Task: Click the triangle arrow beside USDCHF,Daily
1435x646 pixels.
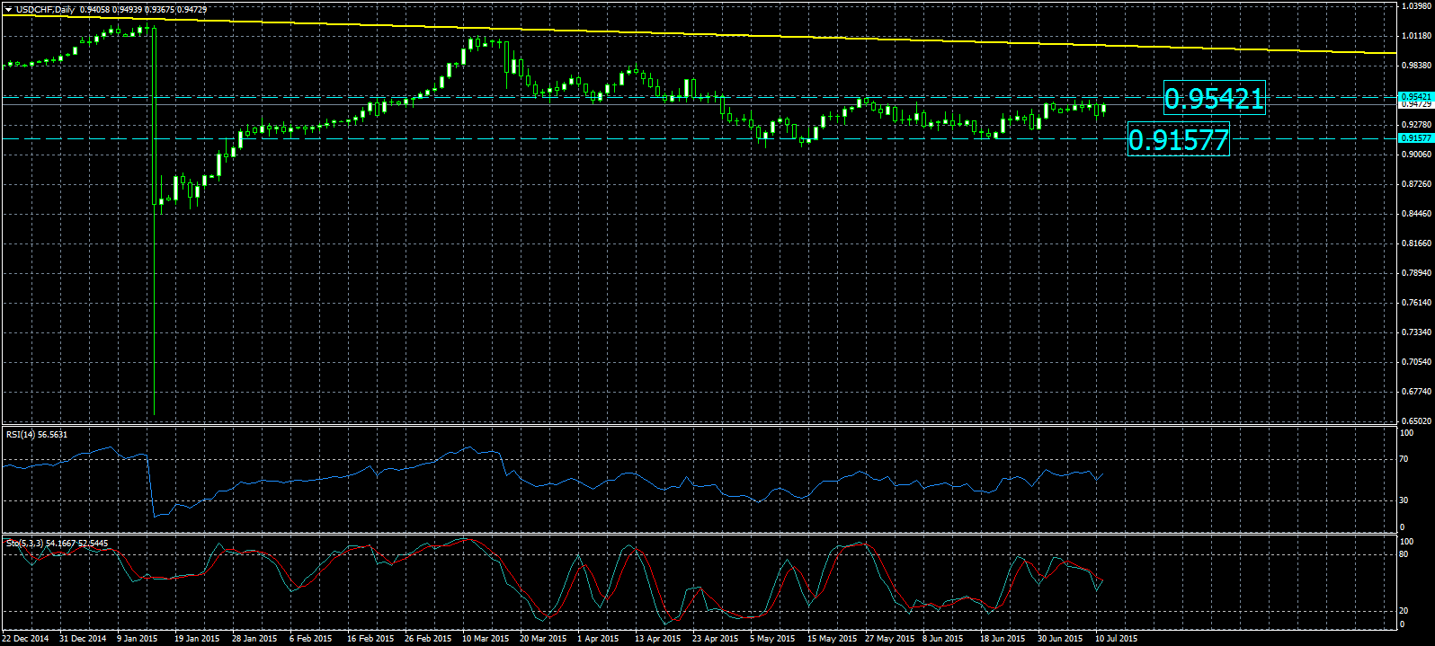Action: [7, 9]
